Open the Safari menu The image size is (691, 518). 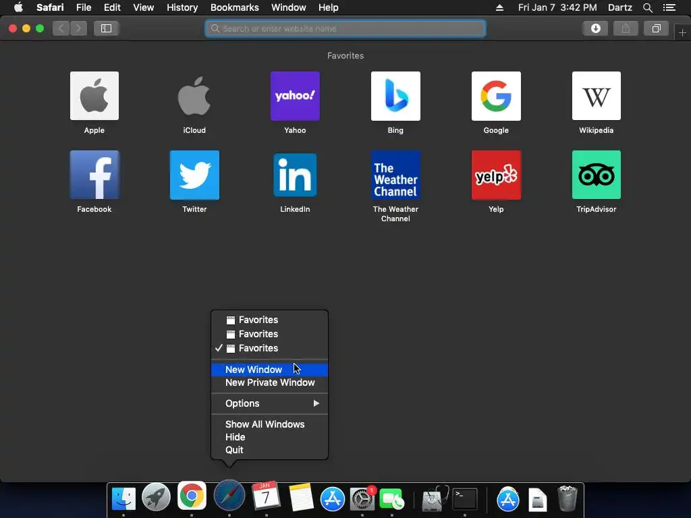click(50, 7)
